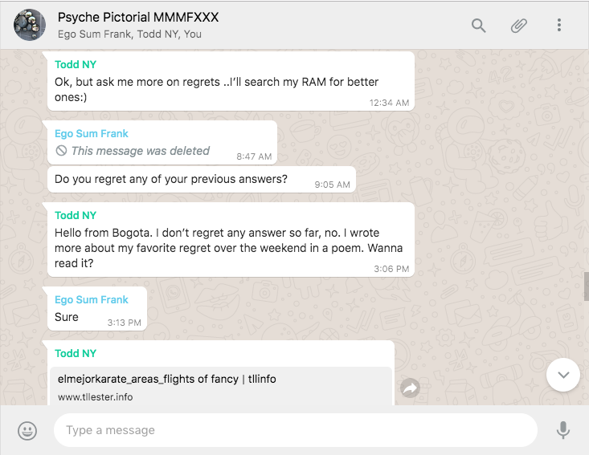Click the elmejorkarate link preview title
The image size is (589, 455).
[x=166, y=379]
